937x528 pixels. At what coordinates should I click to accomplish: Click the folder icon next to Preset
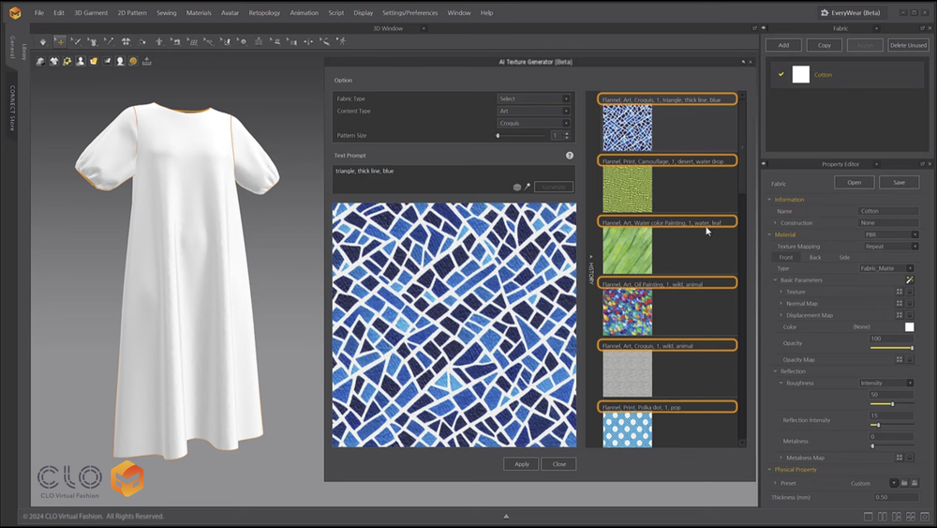pyautogui.click(x=902, y=483)
